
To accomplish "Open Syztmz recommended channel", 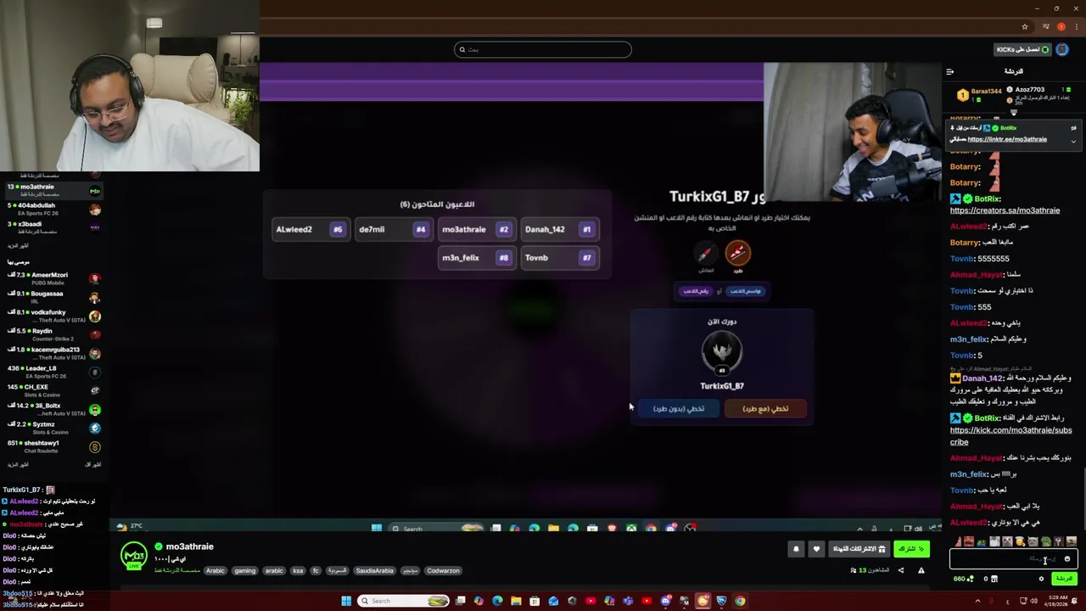I will coord(53,428).
